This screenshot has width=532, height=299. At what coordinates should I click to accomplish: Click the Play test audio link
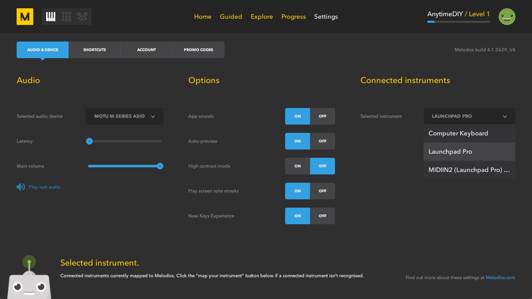point(44,187)
